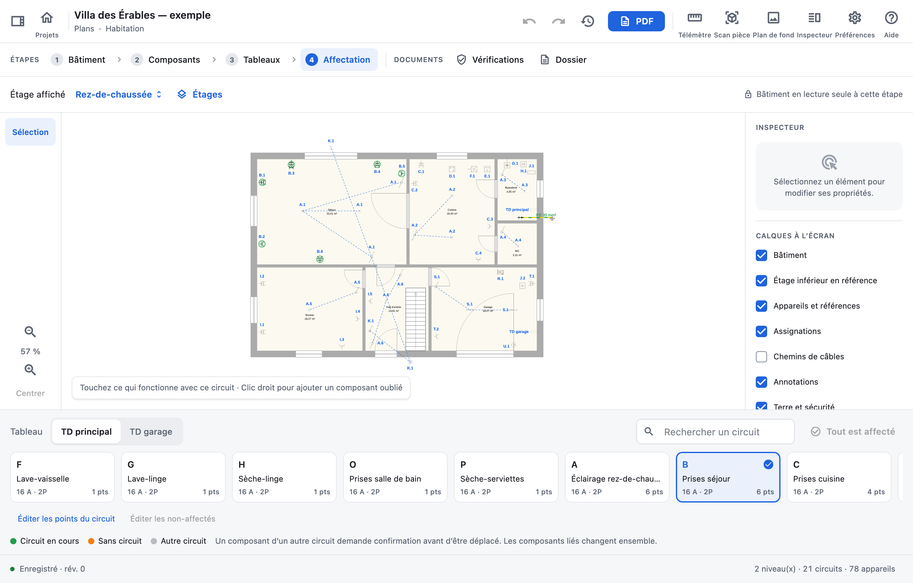Disable the Assignations layer
The height and width of the screenshot is (583, 913).
761,331
